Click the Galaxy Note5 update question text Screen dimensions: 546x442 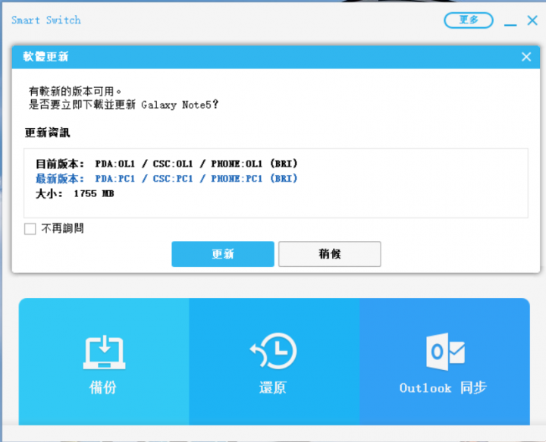coord(124,105)
